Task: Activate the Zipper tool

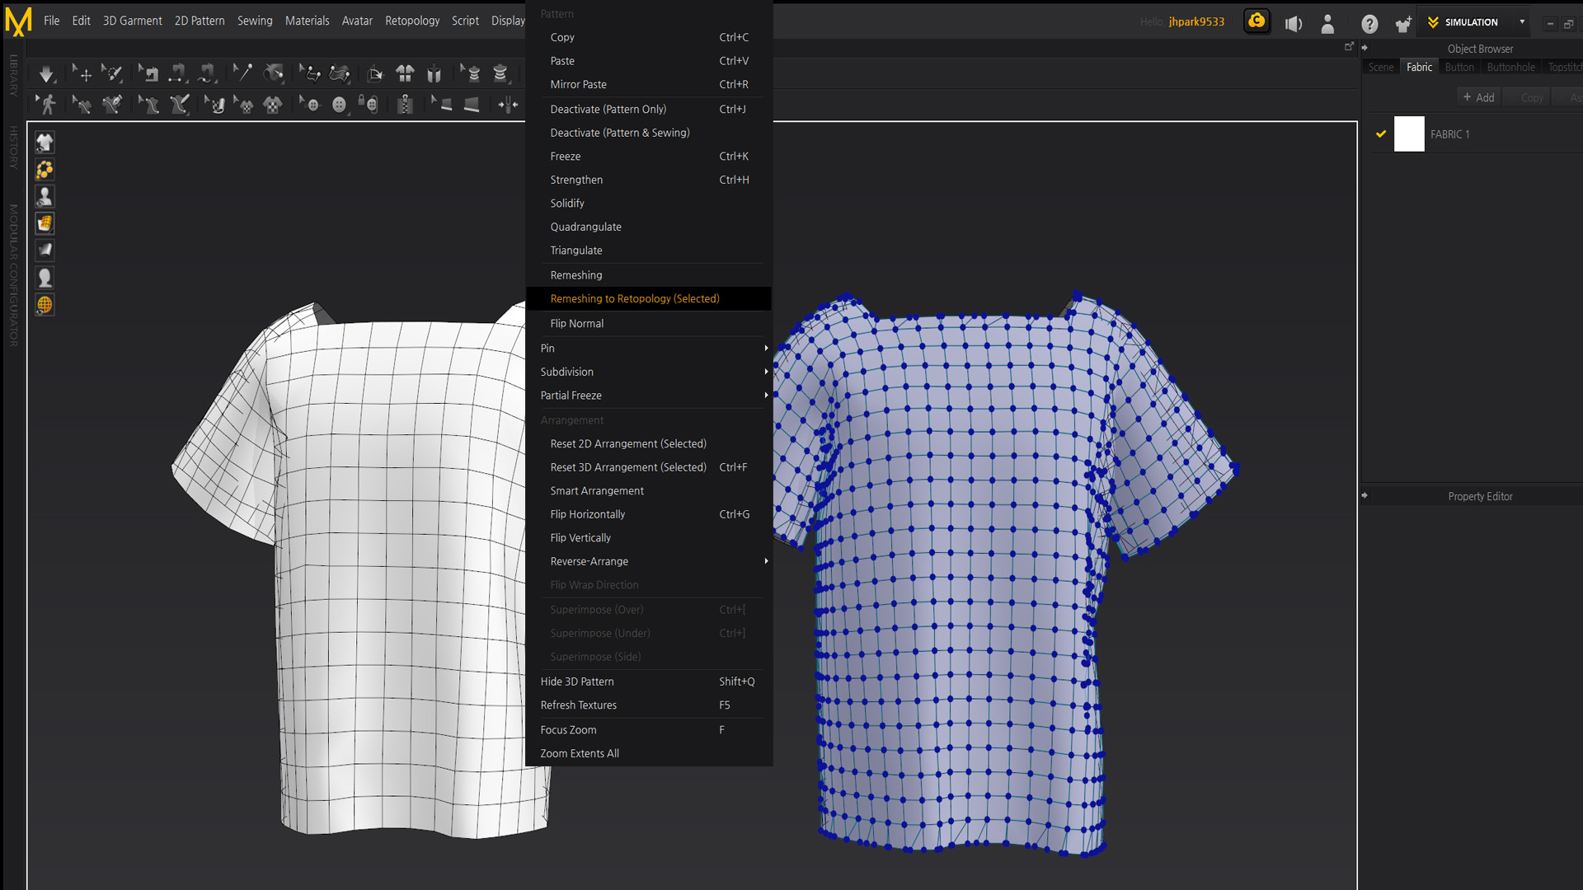Action: (x=406, y=105)
